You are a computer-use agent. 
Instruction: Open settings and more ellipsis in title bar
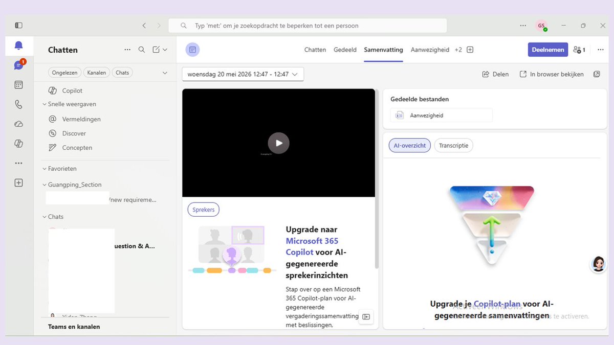(x=523, y=26)
